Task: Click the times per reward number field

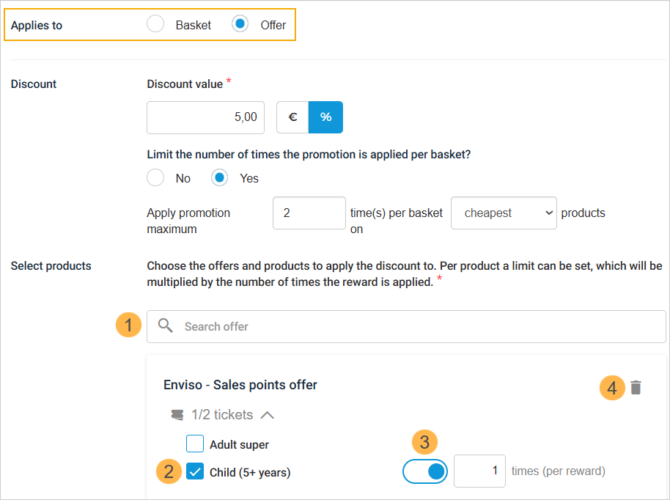Action: click(x=479, y=471)
